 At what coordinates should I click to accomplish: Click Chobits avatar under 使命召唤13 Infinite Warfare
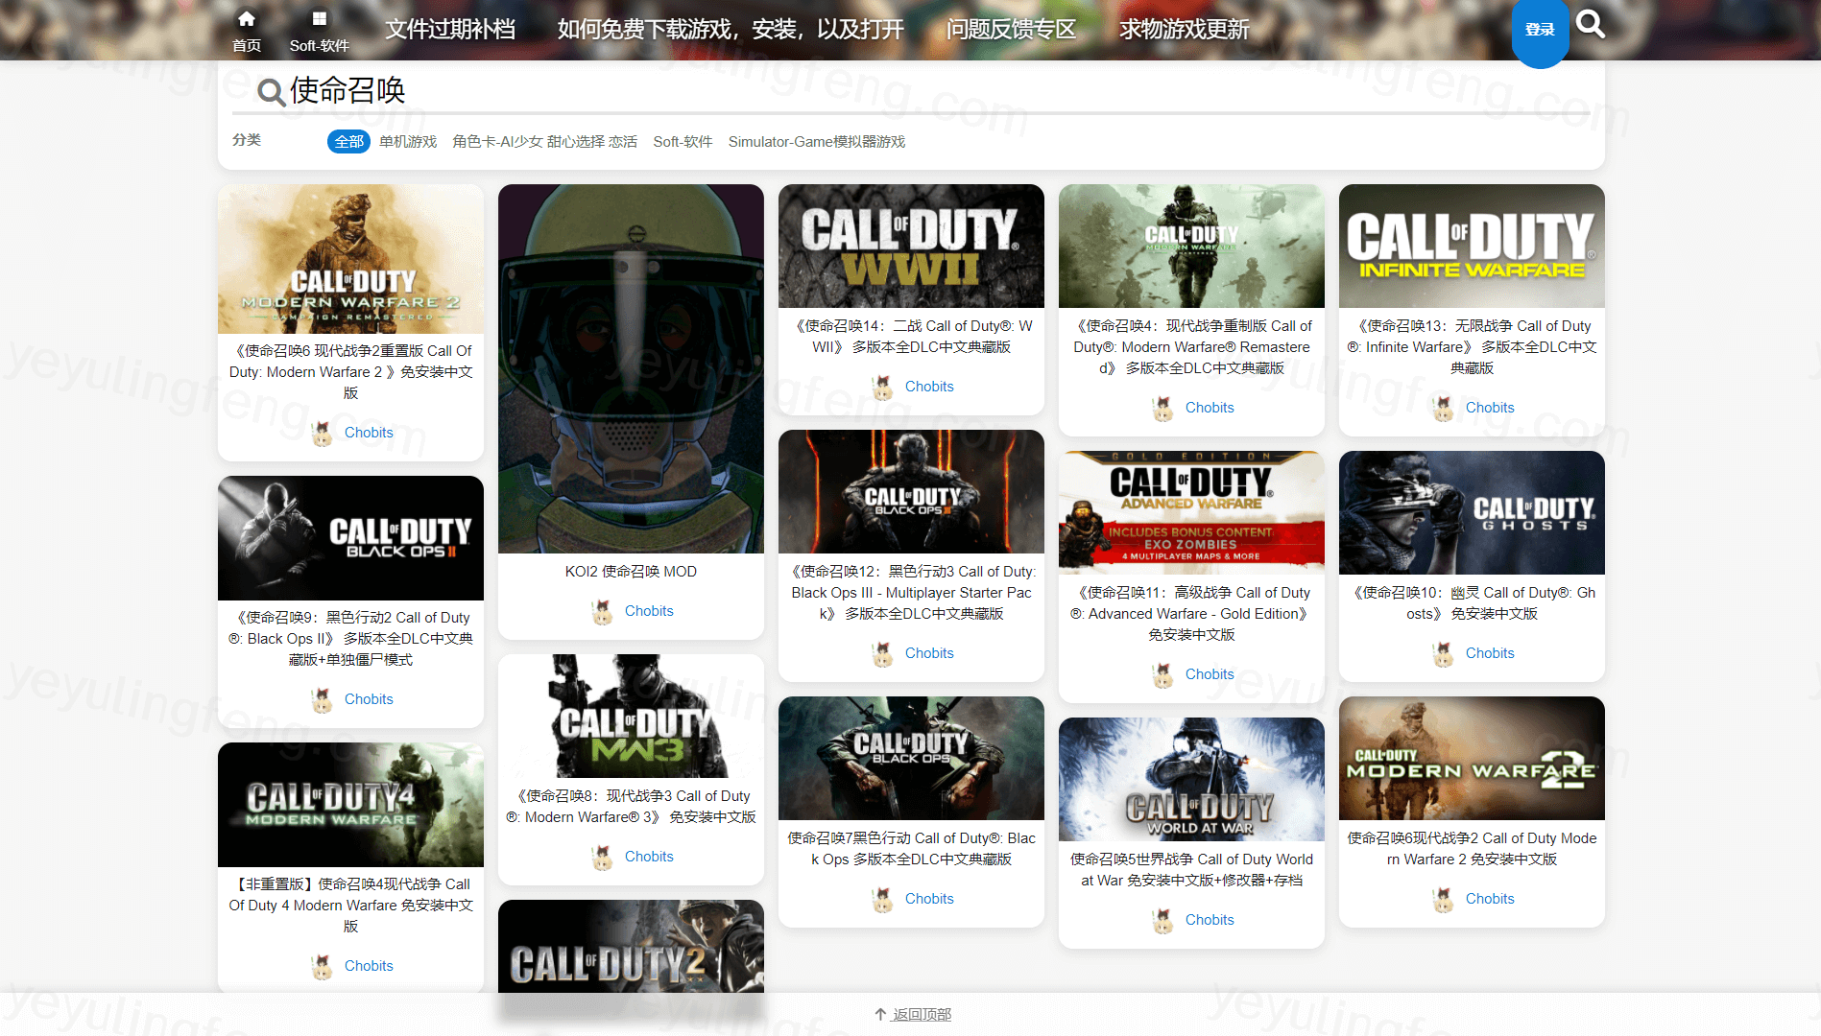point(1444,408)
